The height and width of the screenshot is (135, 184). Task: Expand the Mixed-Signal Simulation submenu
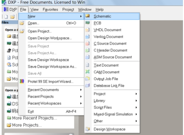pyautogui.click(x=136, y=114)
